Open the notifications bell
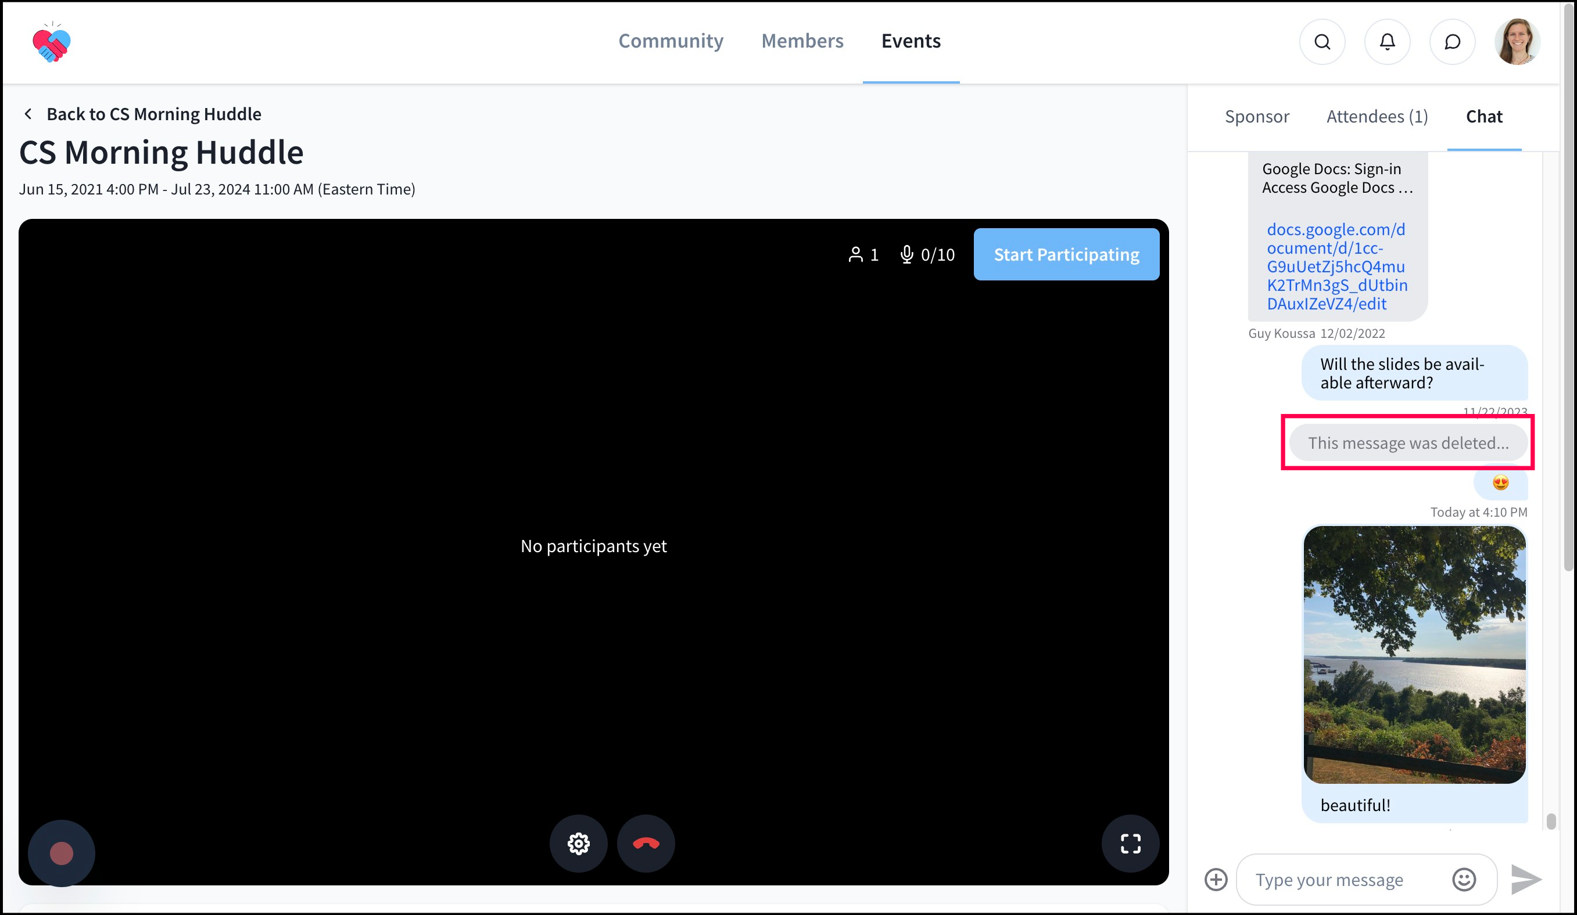Screen dimensions: 1577x915 click(1387, 42)
